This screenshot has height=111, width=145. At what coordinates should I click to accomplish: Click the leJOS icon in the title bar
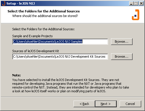(x=4, y=3)
